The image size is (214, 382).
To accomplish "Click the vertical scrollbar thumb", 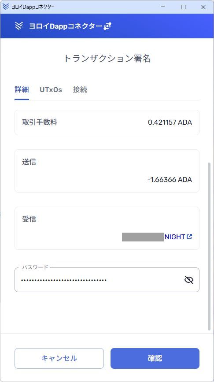I will coord(209,247).
